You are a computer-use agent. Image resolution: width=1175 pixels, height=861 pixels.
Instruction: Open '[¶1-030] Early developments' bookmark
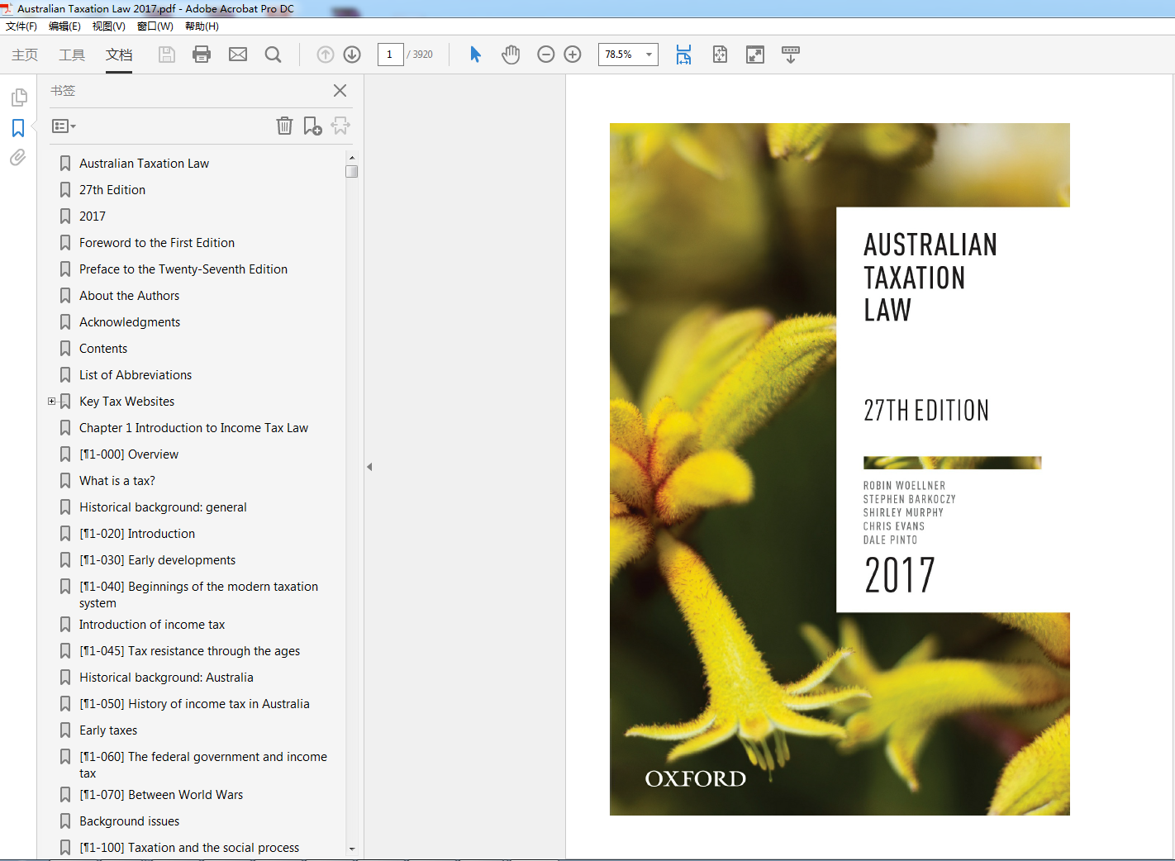[x=157, y=560]
